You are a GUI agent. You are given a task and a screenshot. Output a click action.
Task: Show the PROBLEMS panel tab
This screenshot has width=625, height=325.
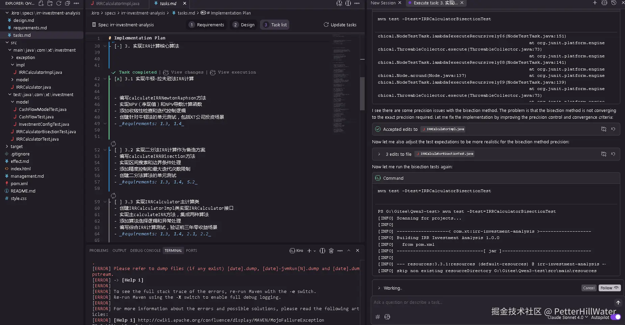pyautogui.click(x=99, y=250)
